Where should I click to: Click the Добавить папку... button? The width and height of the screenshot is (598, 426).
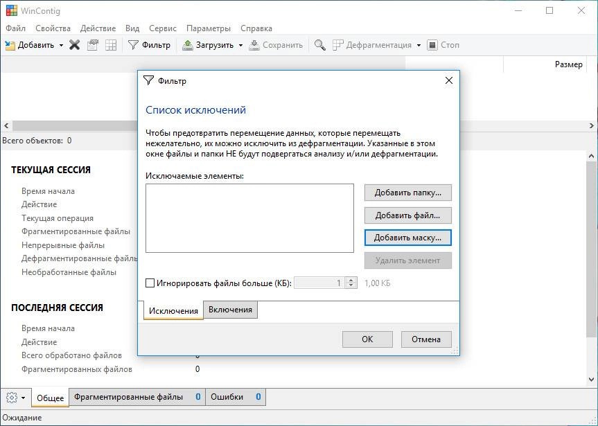408,193
